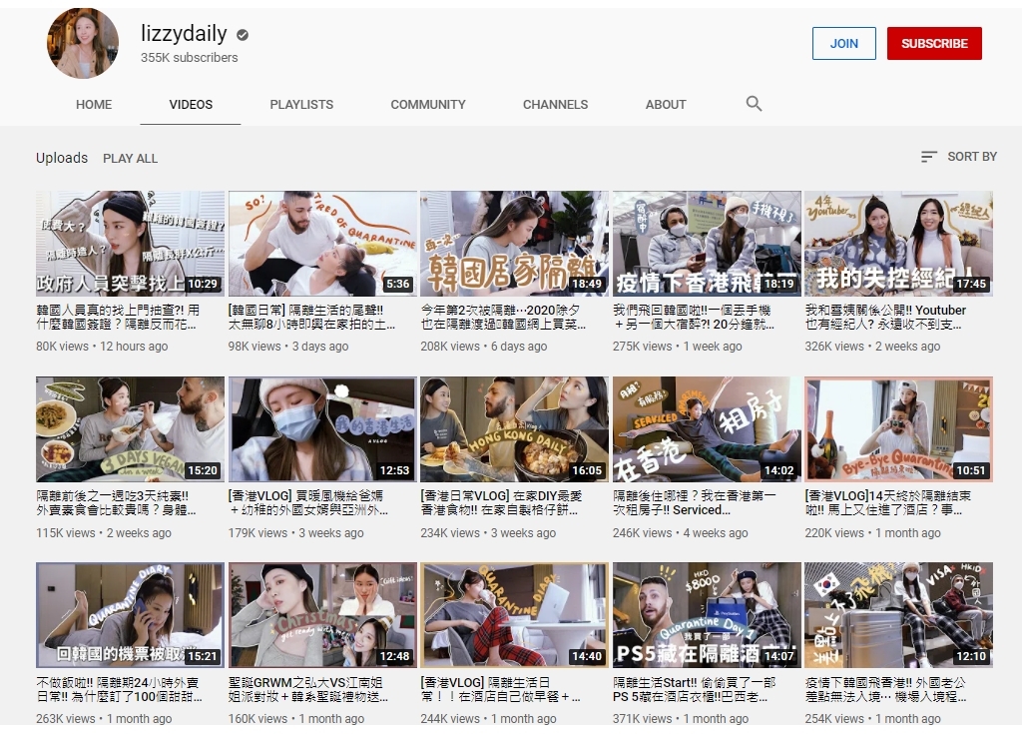Open the Sort By menu

point(958,157)
